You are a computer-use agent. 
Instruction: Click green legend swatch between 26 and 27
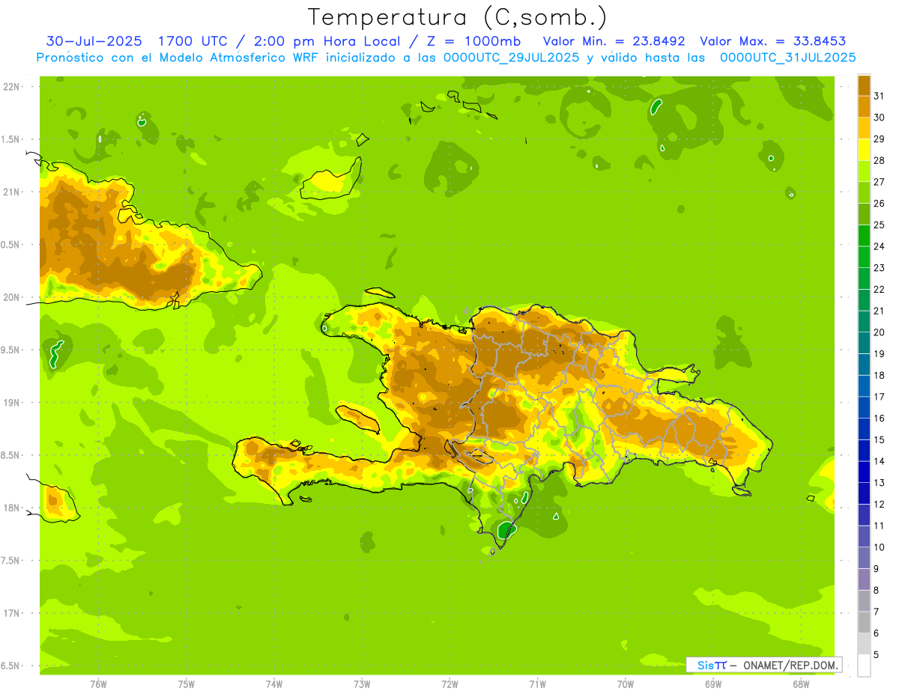864,192
